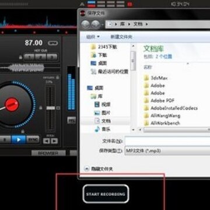This screenshot has height=210, width=210.
Task: Select the 3dsMax folder
Action: point(156,78)
